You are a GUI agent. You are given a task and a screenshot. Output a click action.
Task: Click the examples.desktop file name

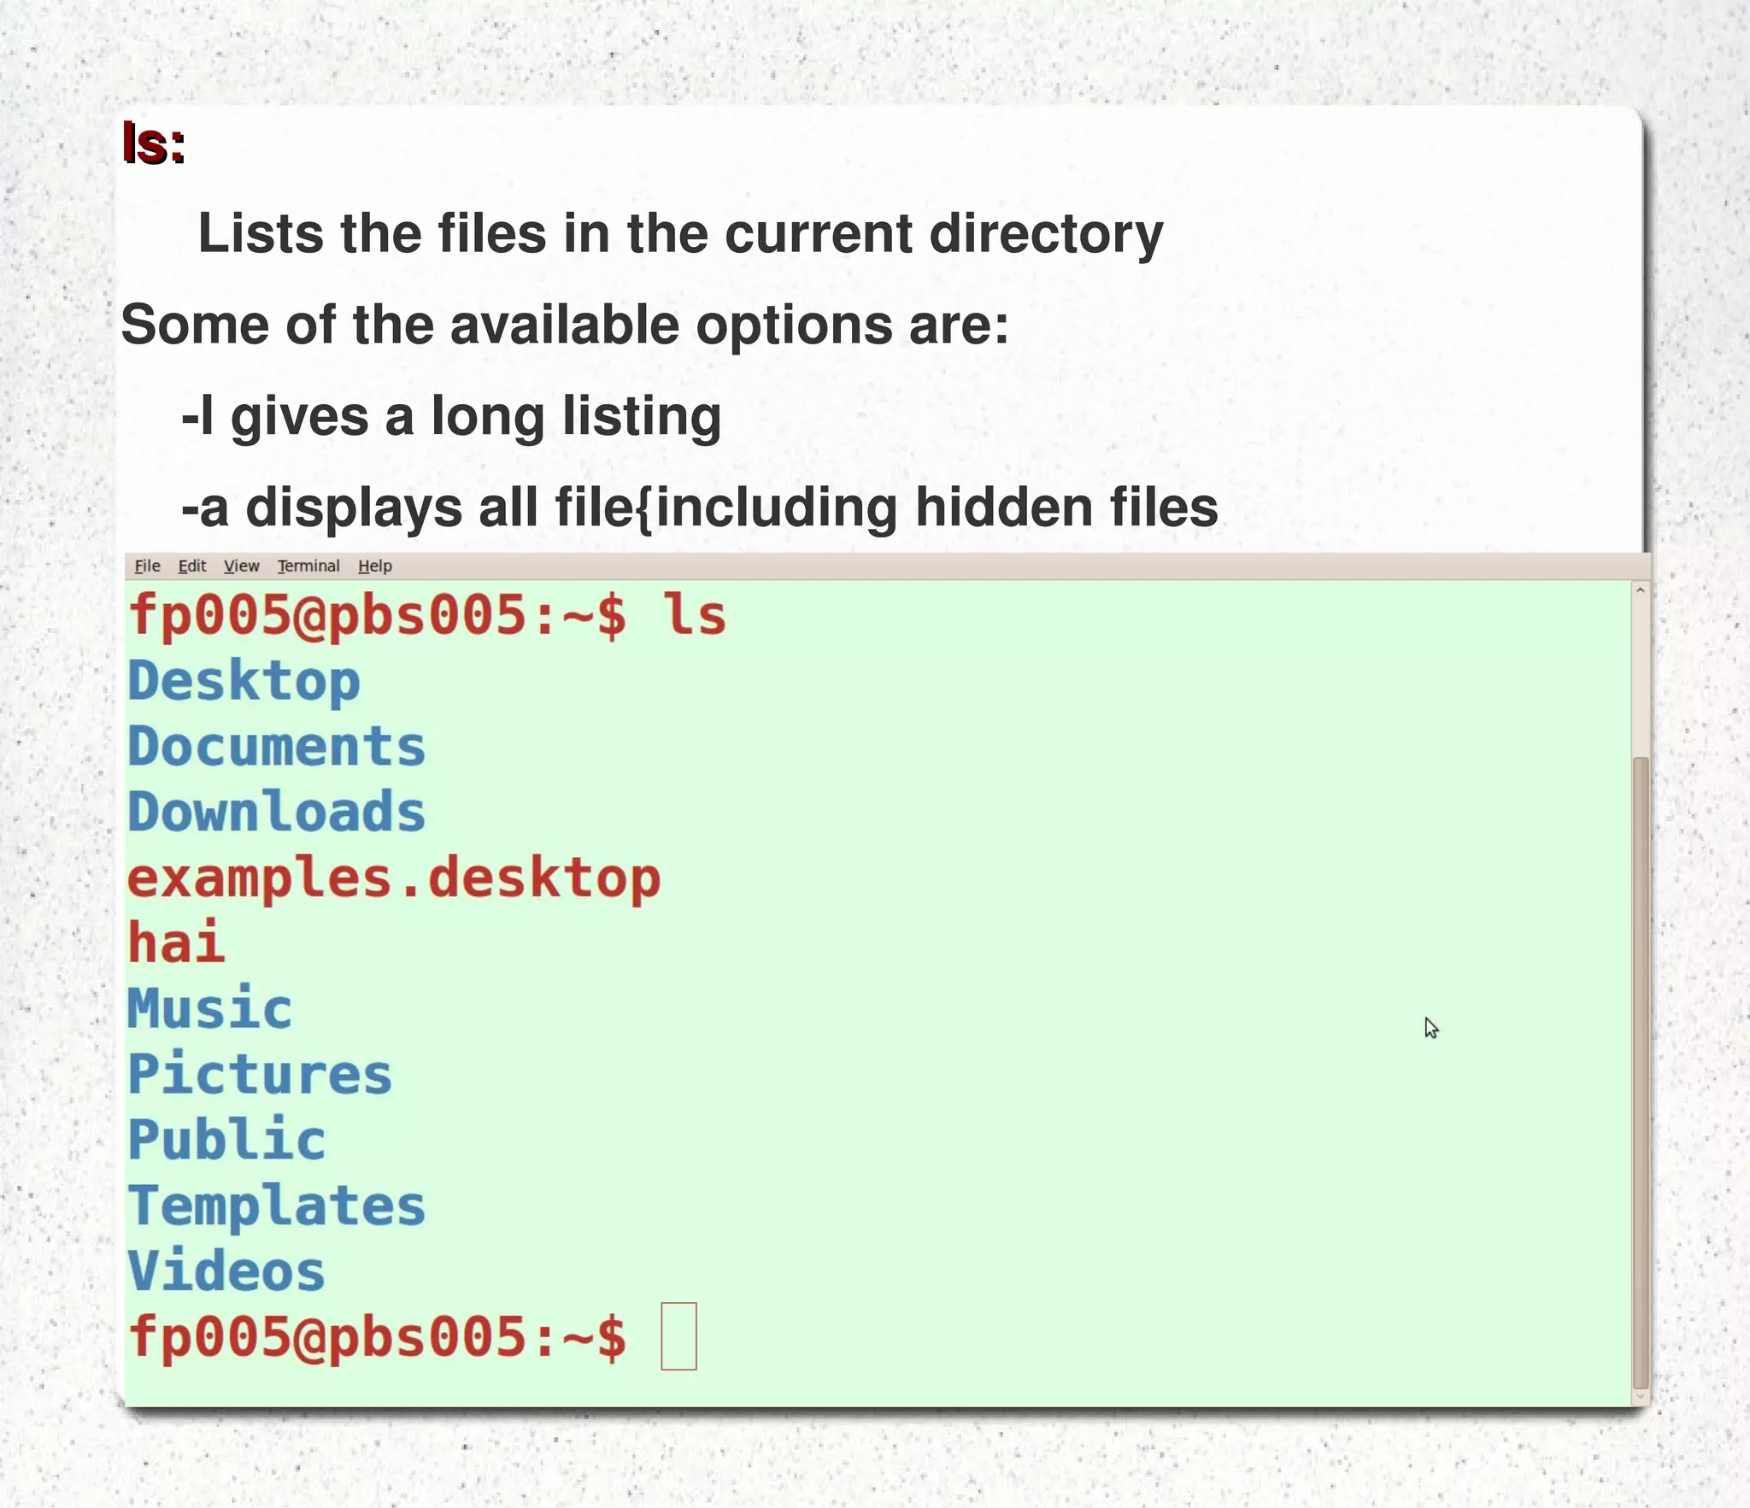394,879
